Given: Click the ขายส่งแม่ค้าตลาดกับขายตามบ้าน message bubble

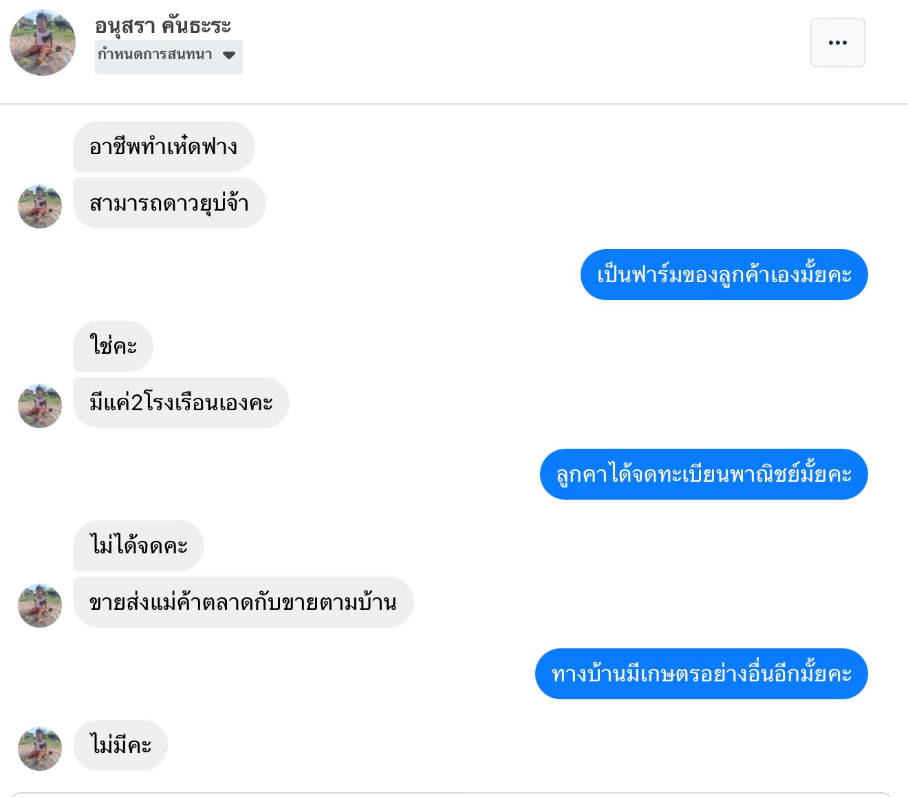Looking at the screenshot, I should tap(243, 602).
